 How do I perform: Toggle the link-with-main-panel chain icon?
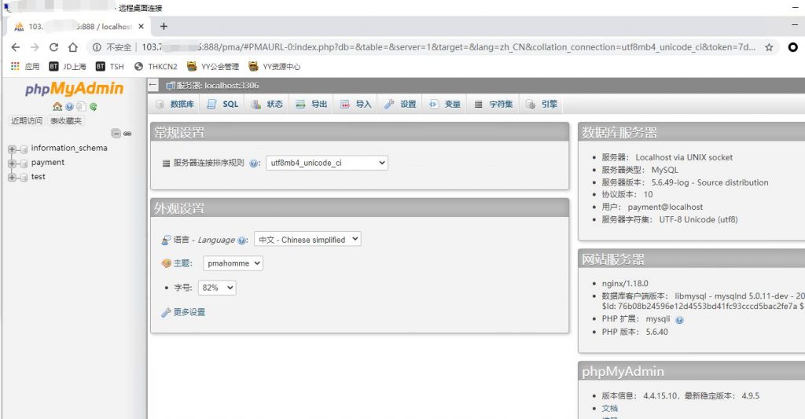tap(127, 134)
